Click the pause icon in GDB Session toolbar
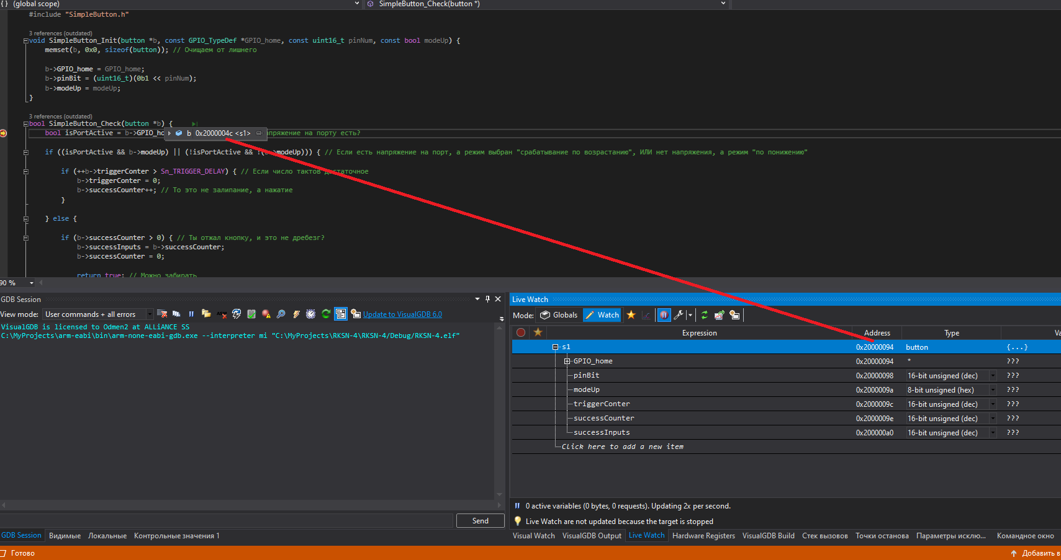 191,314
